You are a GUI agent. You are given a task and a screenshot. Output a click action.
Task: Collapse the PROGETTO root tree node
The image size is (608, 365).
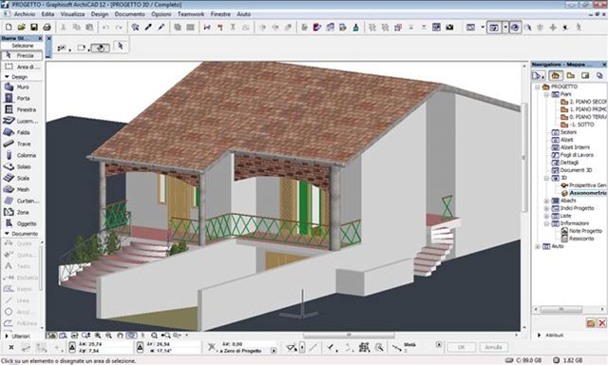(538, 86)
